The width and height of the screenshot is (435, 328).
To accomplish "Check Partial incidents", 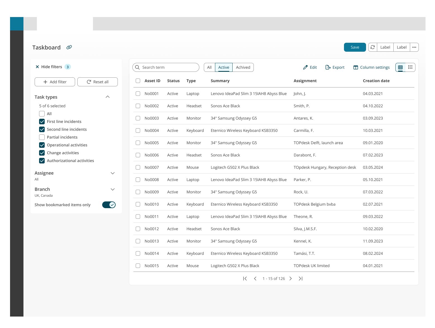I will tap(42, 137).
